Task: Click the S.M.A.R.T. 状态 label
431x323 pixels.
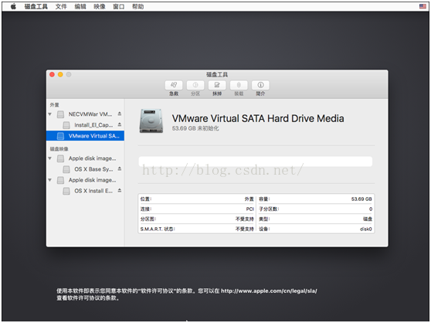Action: tap(158, 229)
